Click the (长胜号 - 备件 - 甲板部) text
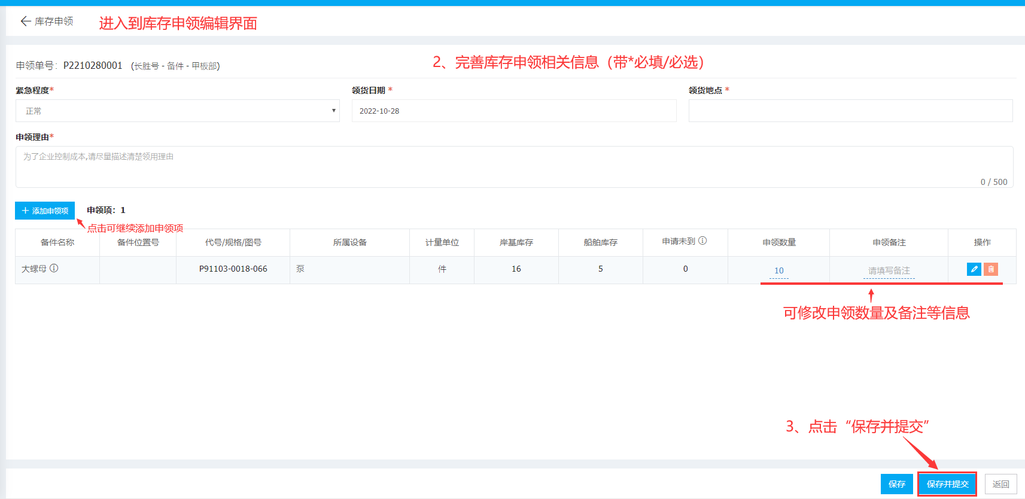This screenshot has width=1025, height=499. coord(175,66)
